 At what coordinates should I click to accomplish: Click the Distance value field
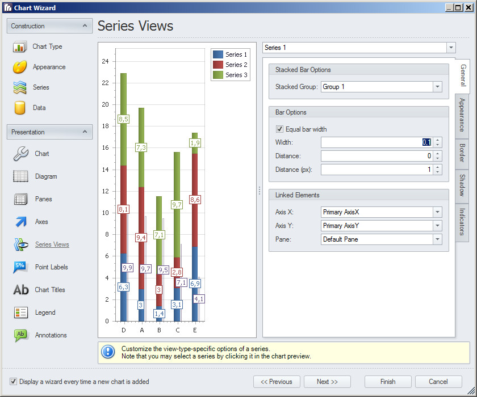click(377, 156)
